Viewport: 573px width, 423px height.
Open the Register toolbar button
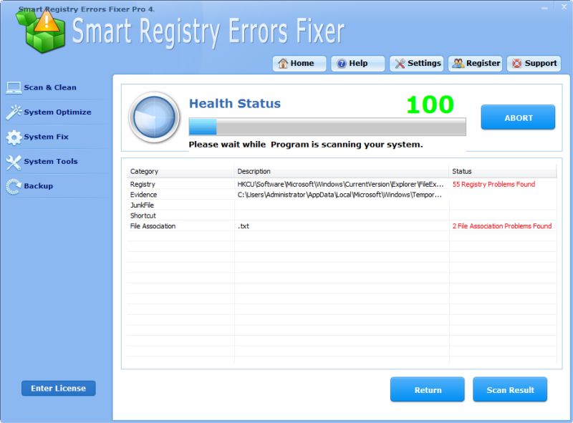tap(476, 64)
